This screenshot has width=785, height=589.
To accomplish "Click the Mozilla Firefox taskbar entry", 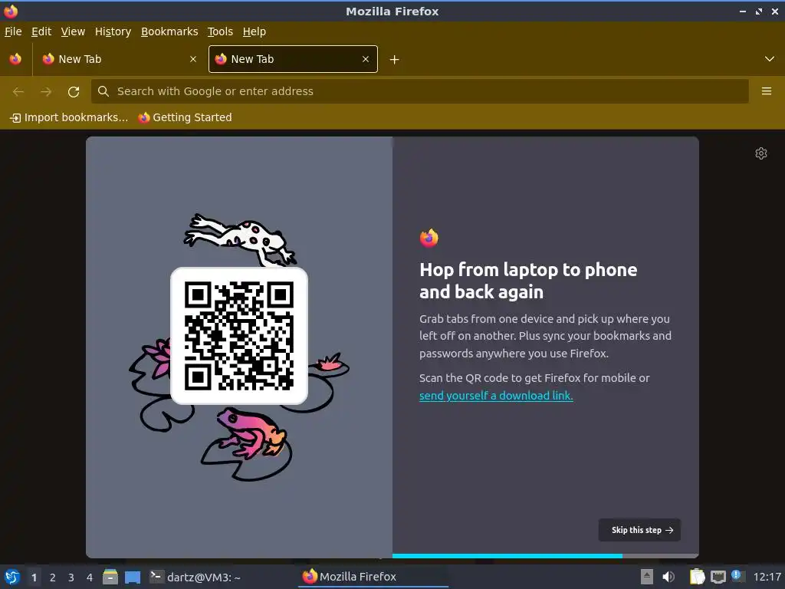I will [x=373, y=577].
